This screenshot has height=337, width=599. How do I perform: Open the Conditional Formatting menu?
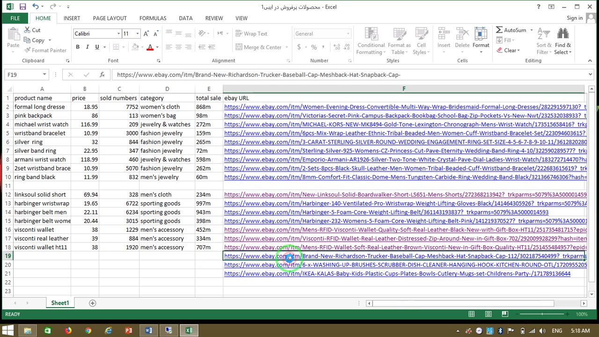(x=371, y=42)
